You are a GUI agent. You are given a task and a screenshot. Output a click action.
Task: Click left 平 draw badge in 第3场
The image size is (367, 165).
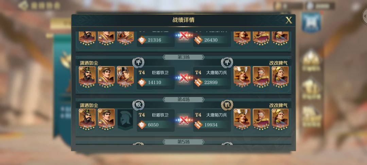138,62
